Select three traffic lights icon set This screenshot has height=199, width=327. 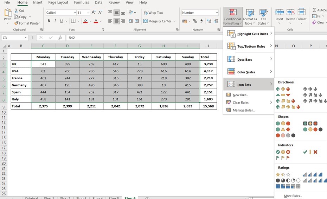pyautogui.click(x=283, y=124)
